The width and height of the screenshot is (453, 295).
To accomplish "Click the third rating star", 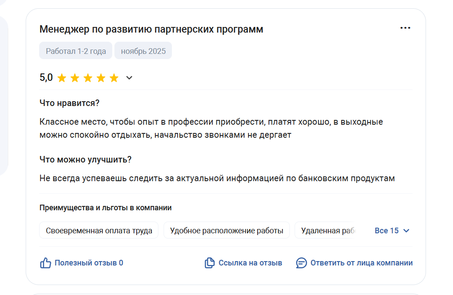I will tap(88, 78).
